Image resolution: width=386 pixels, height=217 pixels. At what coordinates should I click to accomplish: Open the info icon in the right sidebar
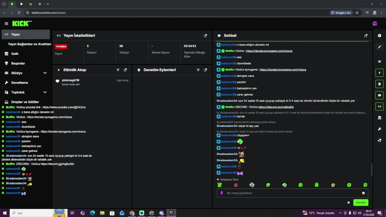tap(379, 36)
